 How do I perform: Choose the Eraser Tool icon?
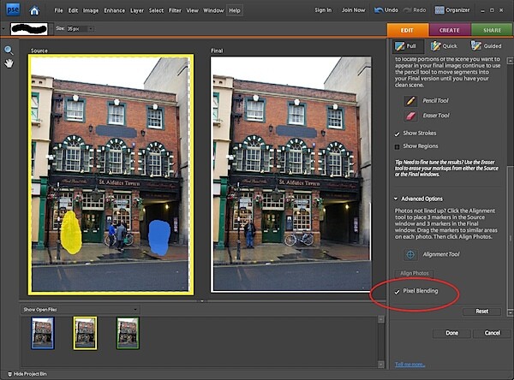pyautogui.click(x=410, y=116)
